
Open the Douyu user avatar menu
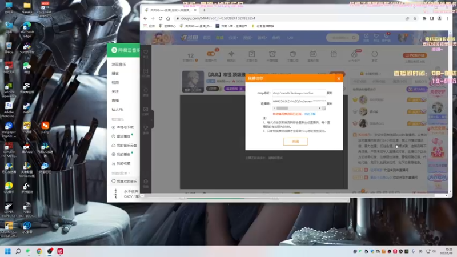point(403,38)
